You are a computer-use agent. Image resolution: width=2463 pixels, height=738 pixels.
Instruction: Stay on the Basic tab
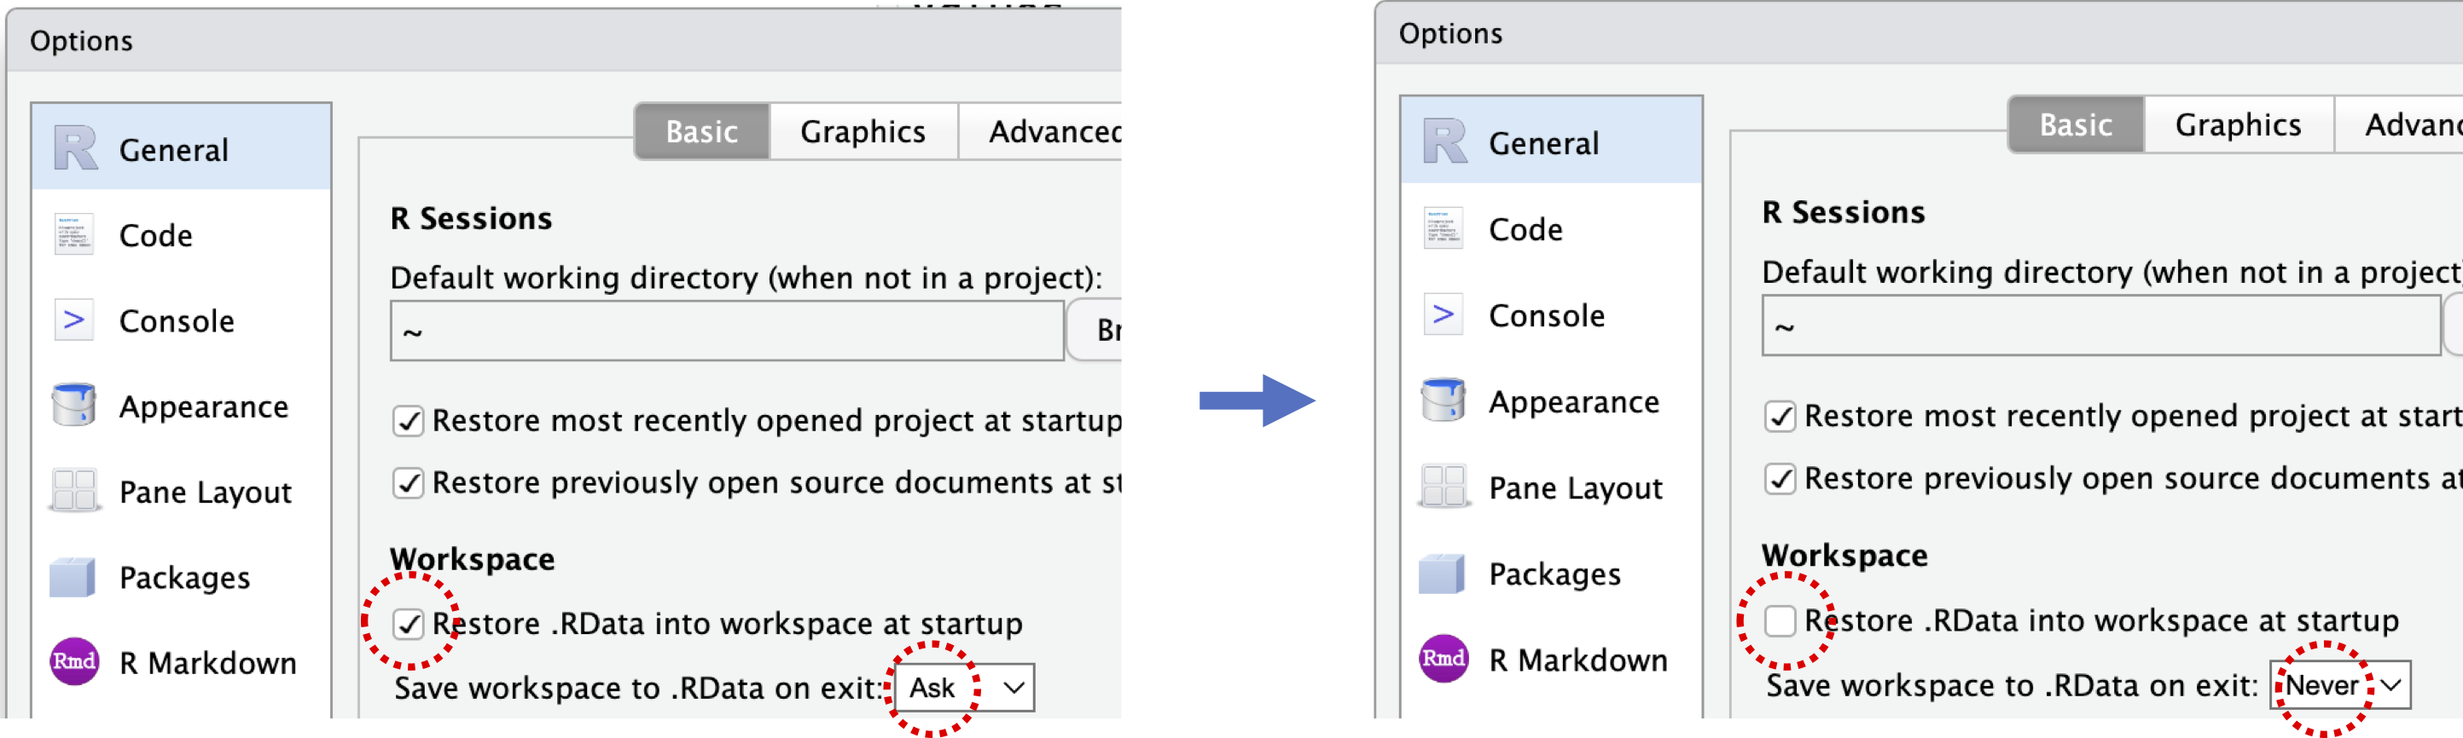(702, 132)
